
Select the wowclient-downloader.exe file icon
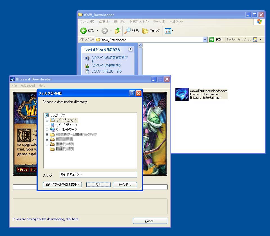(x=182, y=95)
